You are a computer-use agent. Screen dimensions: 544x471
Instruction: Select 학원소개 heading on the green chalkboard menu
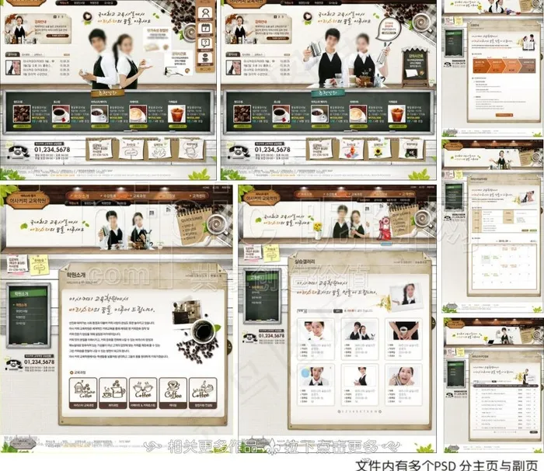22,294
